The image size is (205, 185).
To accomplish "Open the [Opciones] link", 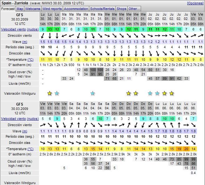I will point(195,3).
